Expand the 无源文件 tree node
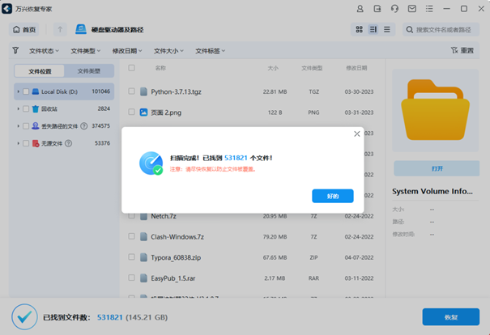490x335 pixels. tap(18, 143)
